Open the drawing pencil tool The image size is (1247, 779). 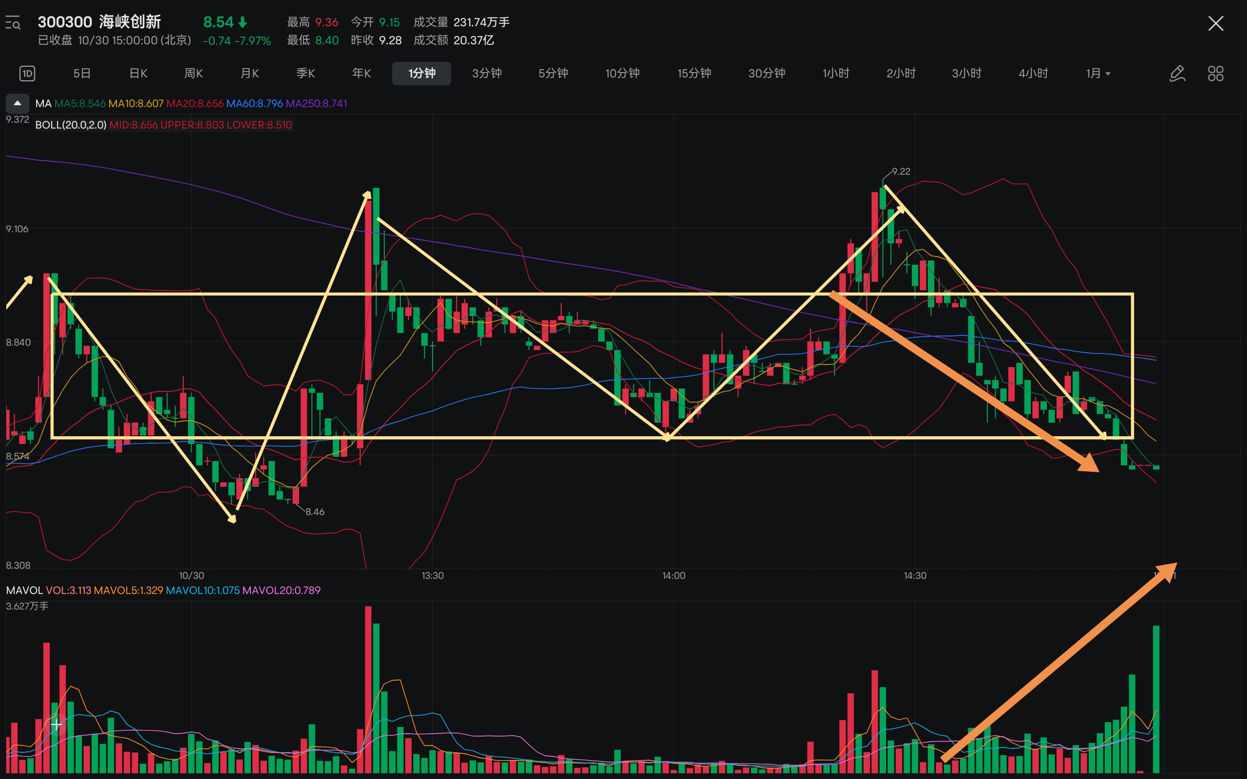click(x=1177, y=74)
